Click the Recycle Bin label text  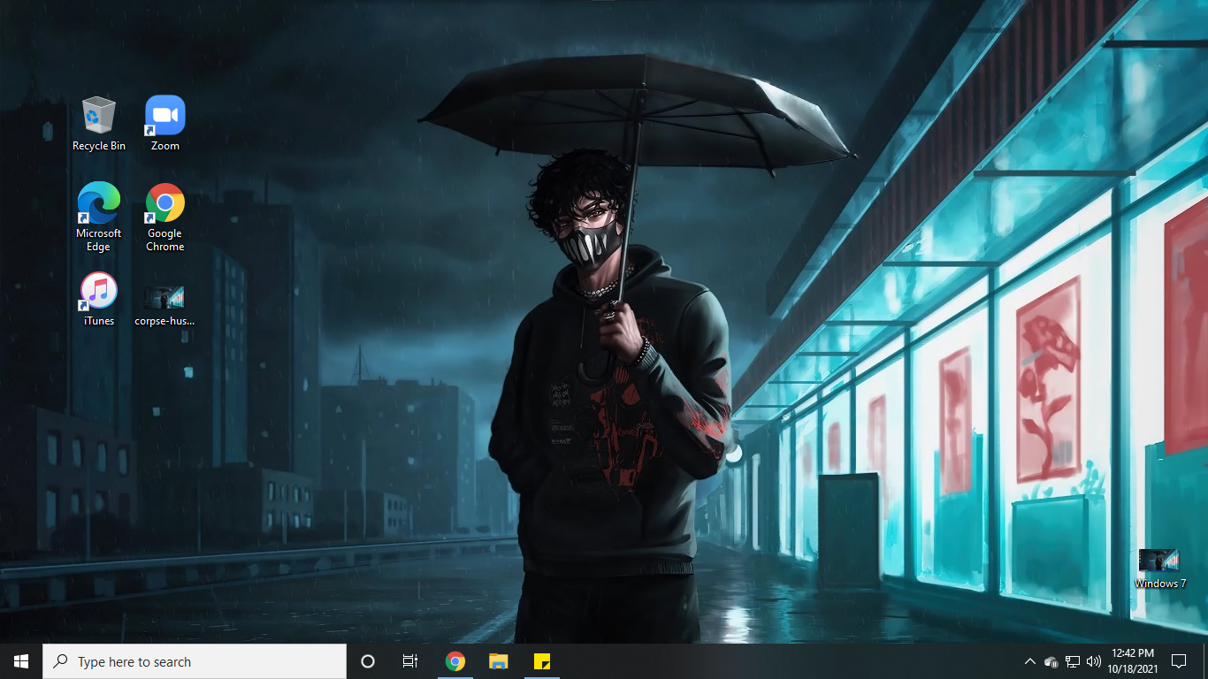tap(99, 146)
